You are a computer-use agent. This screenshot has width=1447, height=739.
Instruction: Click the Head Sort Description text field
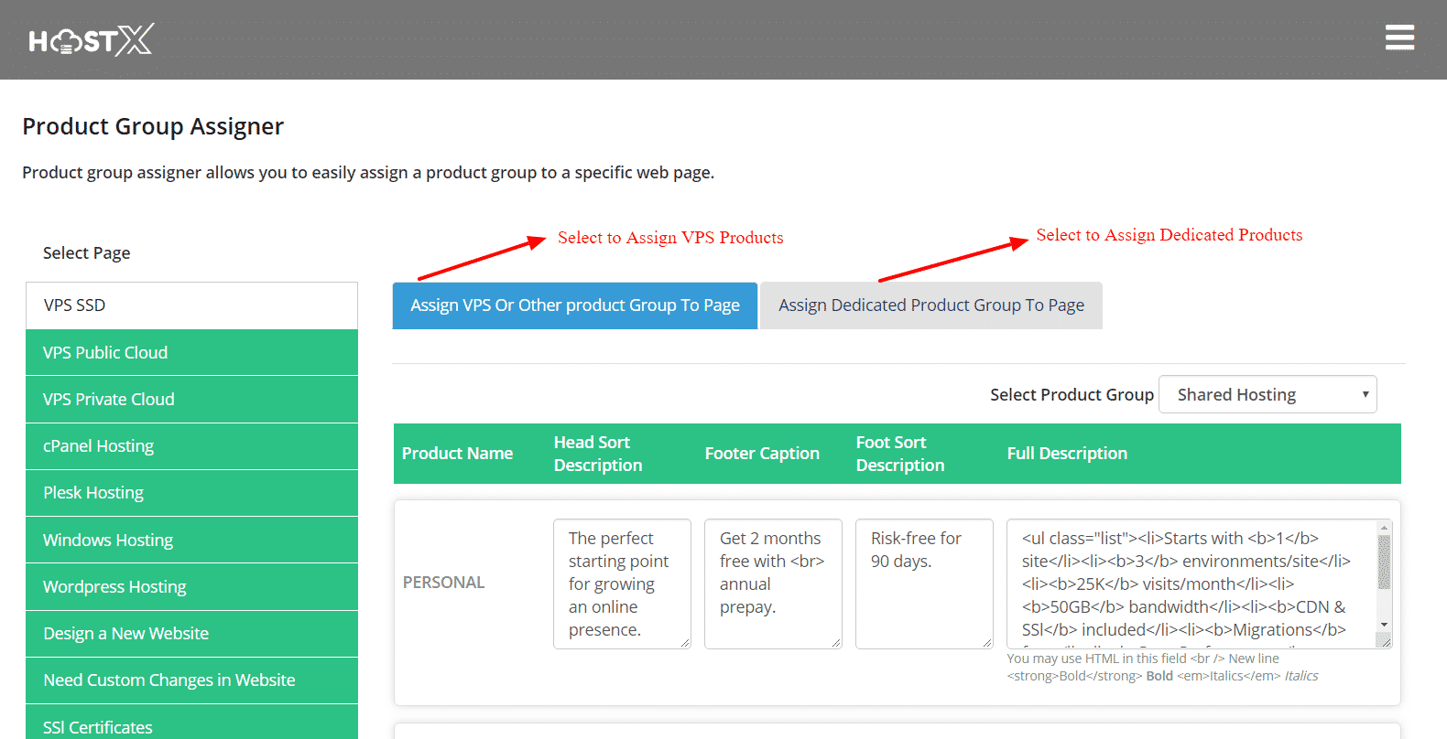[622, 584]
